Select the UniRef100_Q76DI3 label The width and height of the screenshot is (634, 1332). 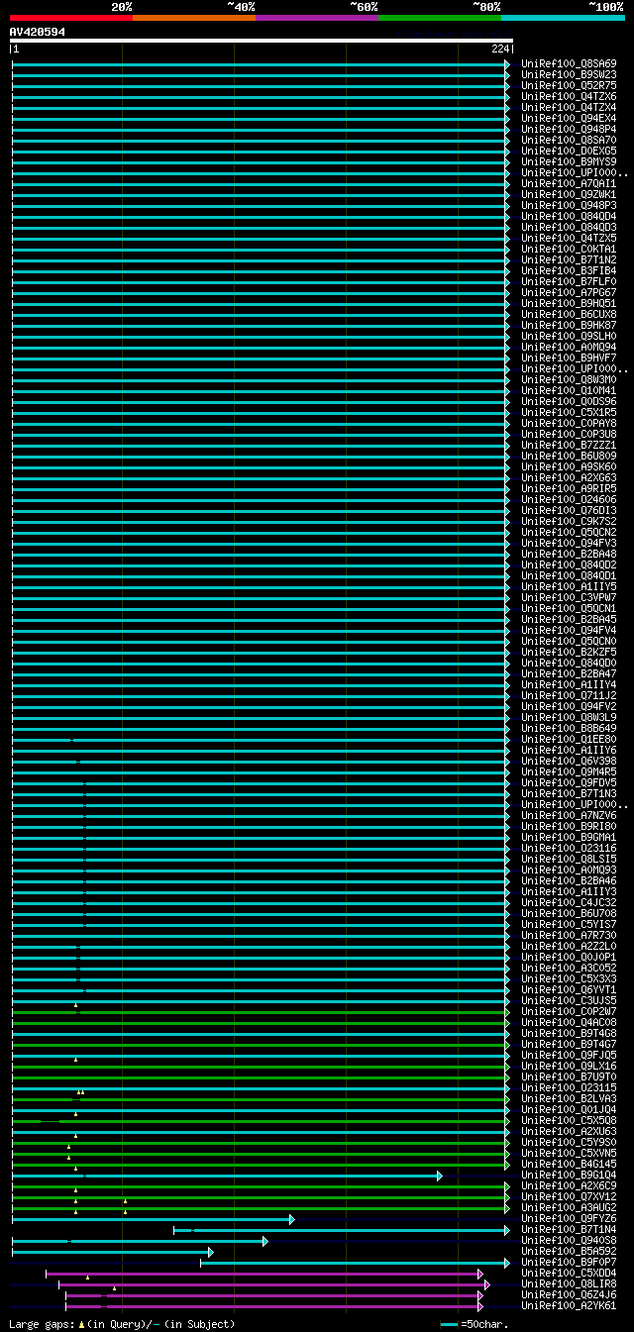(569, 510)
